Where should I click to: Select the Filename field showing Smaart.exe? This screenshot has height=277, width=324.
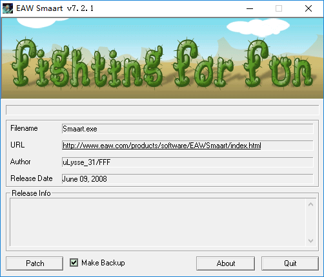coord(188,129)
